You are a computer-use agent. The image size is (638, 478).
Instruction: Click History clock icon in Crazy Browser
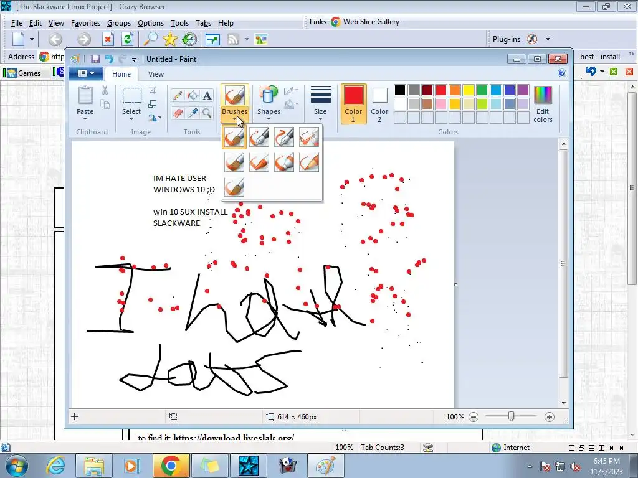189,39
